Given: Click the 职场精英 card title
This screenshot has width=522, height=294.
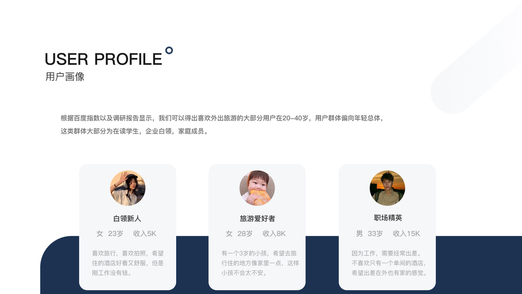Looking at the screenshot, I should coord(388,218).
